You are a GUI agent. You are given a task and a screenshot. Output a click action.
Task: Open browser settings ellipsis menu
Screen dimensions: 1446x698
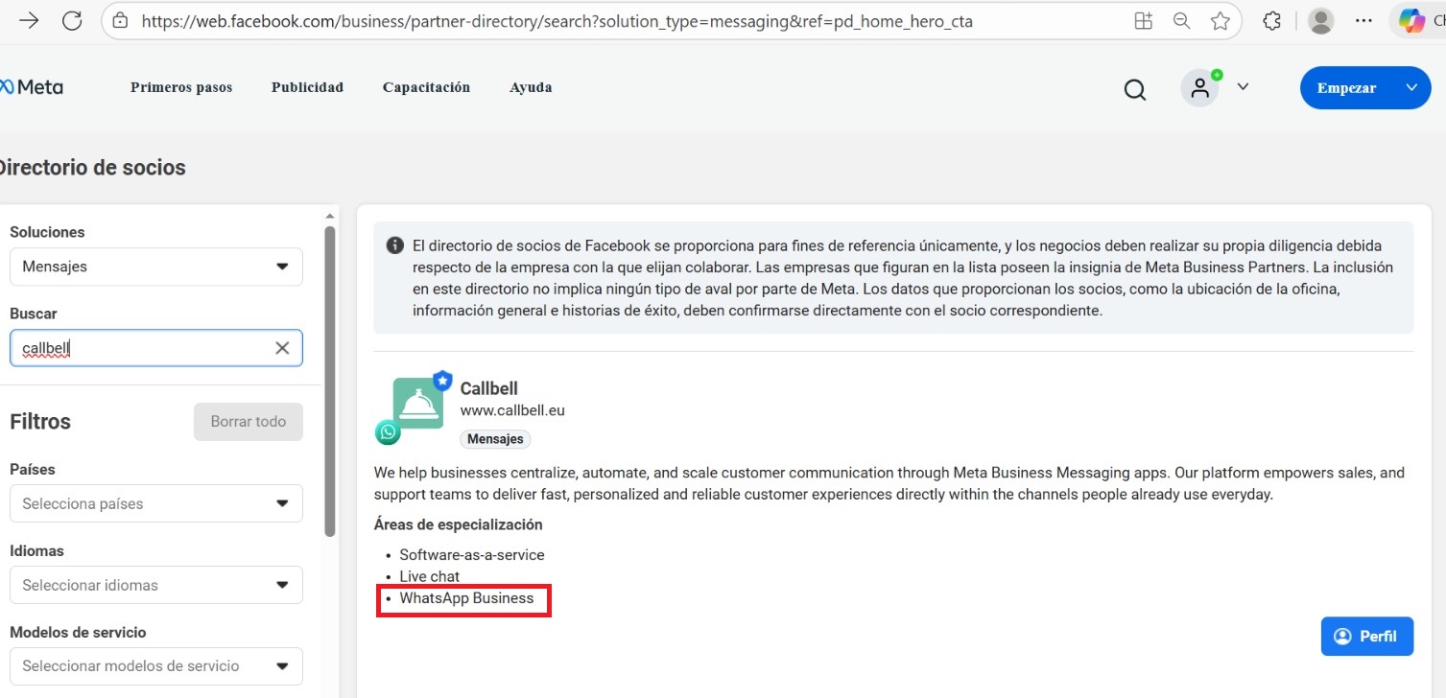[x=1363, y=21]
